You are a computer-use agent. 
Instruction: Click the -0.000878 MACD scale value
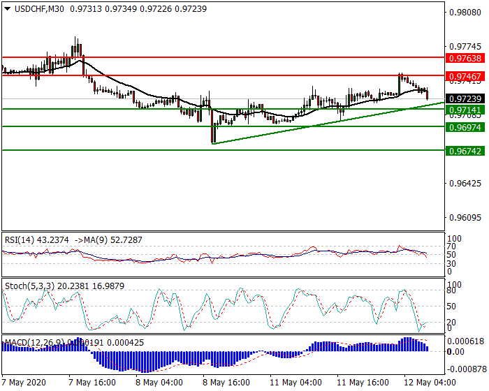click(x=466, y=369)
